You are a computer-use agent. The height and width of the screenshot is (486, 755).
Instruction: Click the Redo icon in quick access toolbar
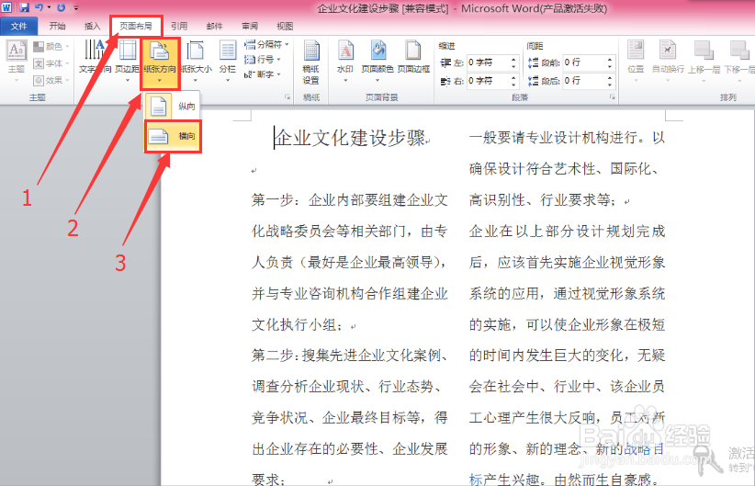61,7
